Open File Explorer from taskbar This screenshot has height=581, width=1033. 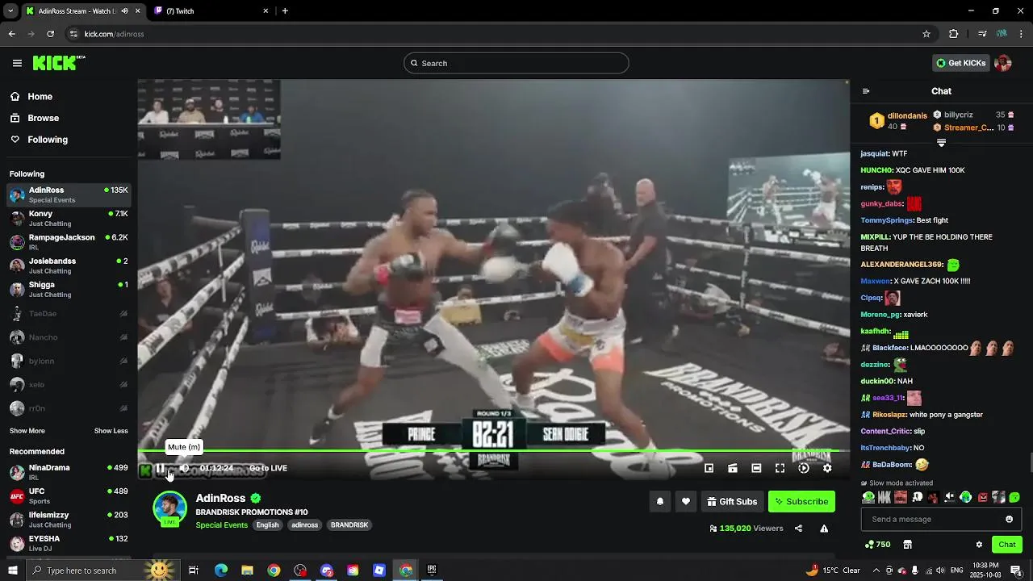(x=248, y=571)
